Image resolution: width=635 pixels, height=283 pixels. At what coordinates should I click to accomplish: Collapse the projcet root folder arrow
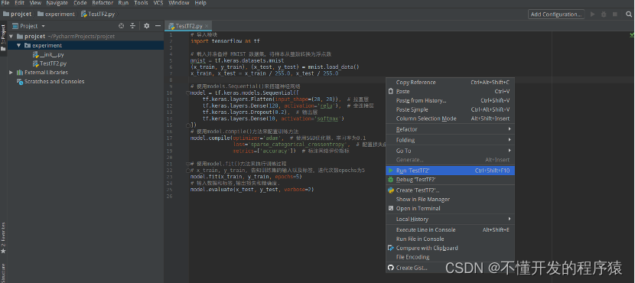11,37
